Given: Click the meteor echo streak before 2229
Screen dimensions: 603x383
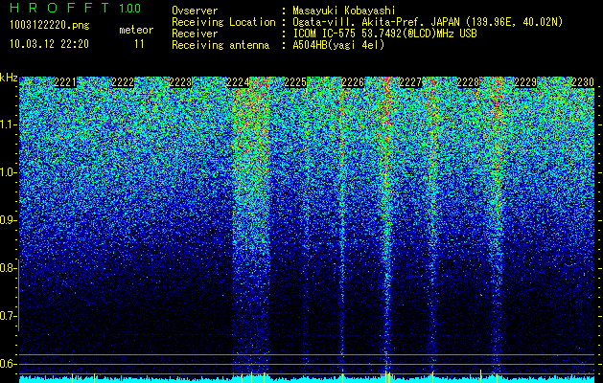Looking at the screenshot, I should (497, 227).
